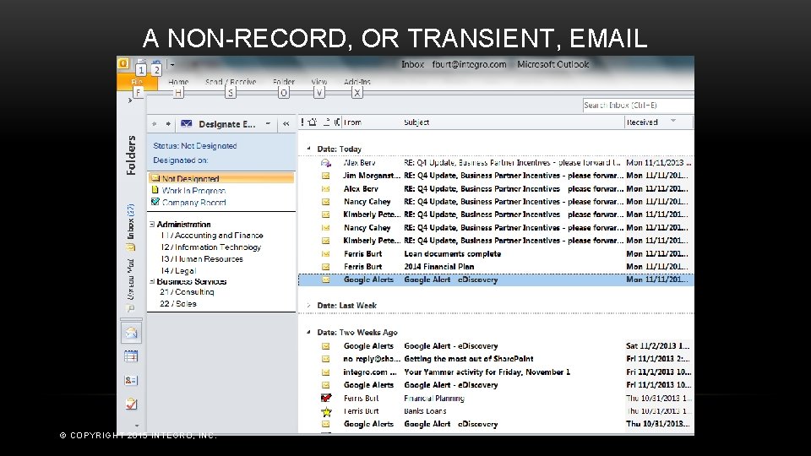Open the View ribbon tab
This screenshot has width=811, height=456.
[319, 82]
